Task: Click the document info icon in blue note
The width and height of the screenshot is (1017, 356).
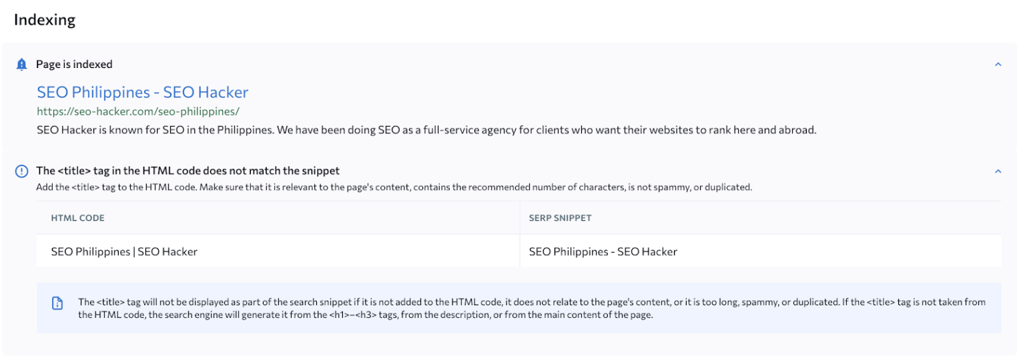Action: (x=58, y=303)
